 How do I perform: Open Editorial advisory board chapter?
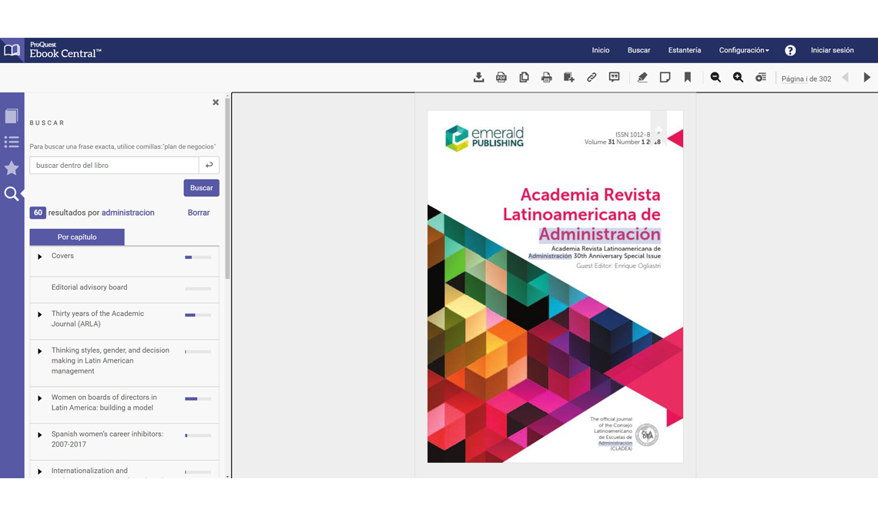tap(89, 287)
